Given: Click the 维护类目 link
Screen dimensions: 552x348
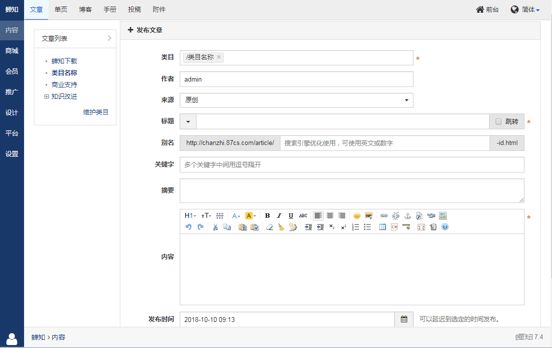Looking at the screenshot, I should pos(96,112).
